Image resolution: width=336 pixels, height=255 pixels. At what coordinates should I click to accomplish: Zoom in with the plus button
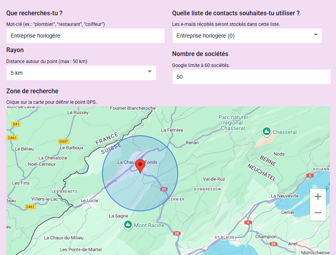[318, 197]
